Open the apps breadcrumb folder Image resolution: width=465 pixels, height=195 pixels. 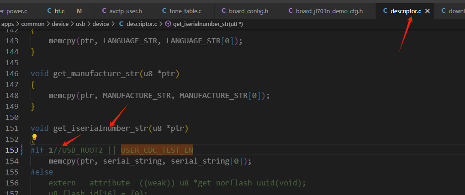[x=7, y=24]
